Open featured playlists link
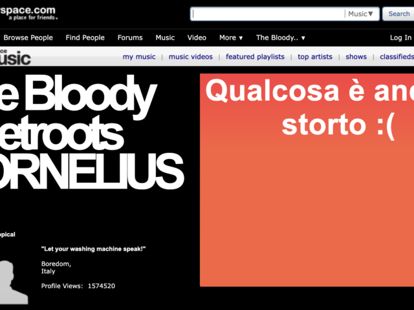 tap(255, 57)
